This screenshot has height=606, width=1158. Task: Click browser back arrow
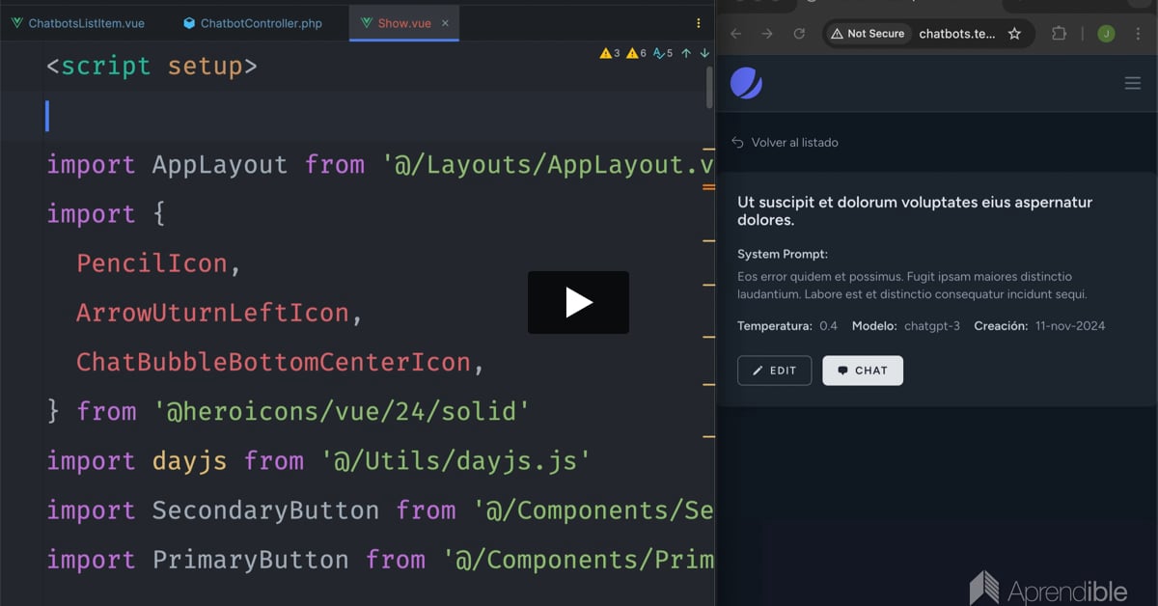(x=736, y=34)
